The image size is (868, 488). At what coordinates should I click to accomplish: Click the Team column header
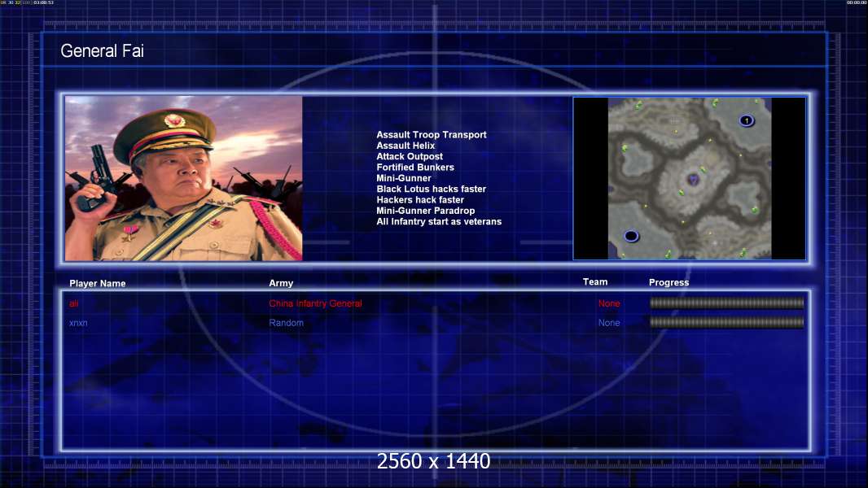pos(595,282)
